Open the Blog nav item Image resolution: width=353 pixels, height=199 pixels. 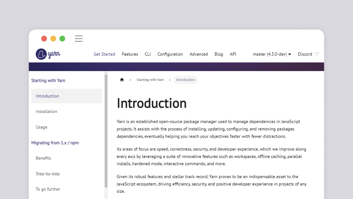point(219,54)
